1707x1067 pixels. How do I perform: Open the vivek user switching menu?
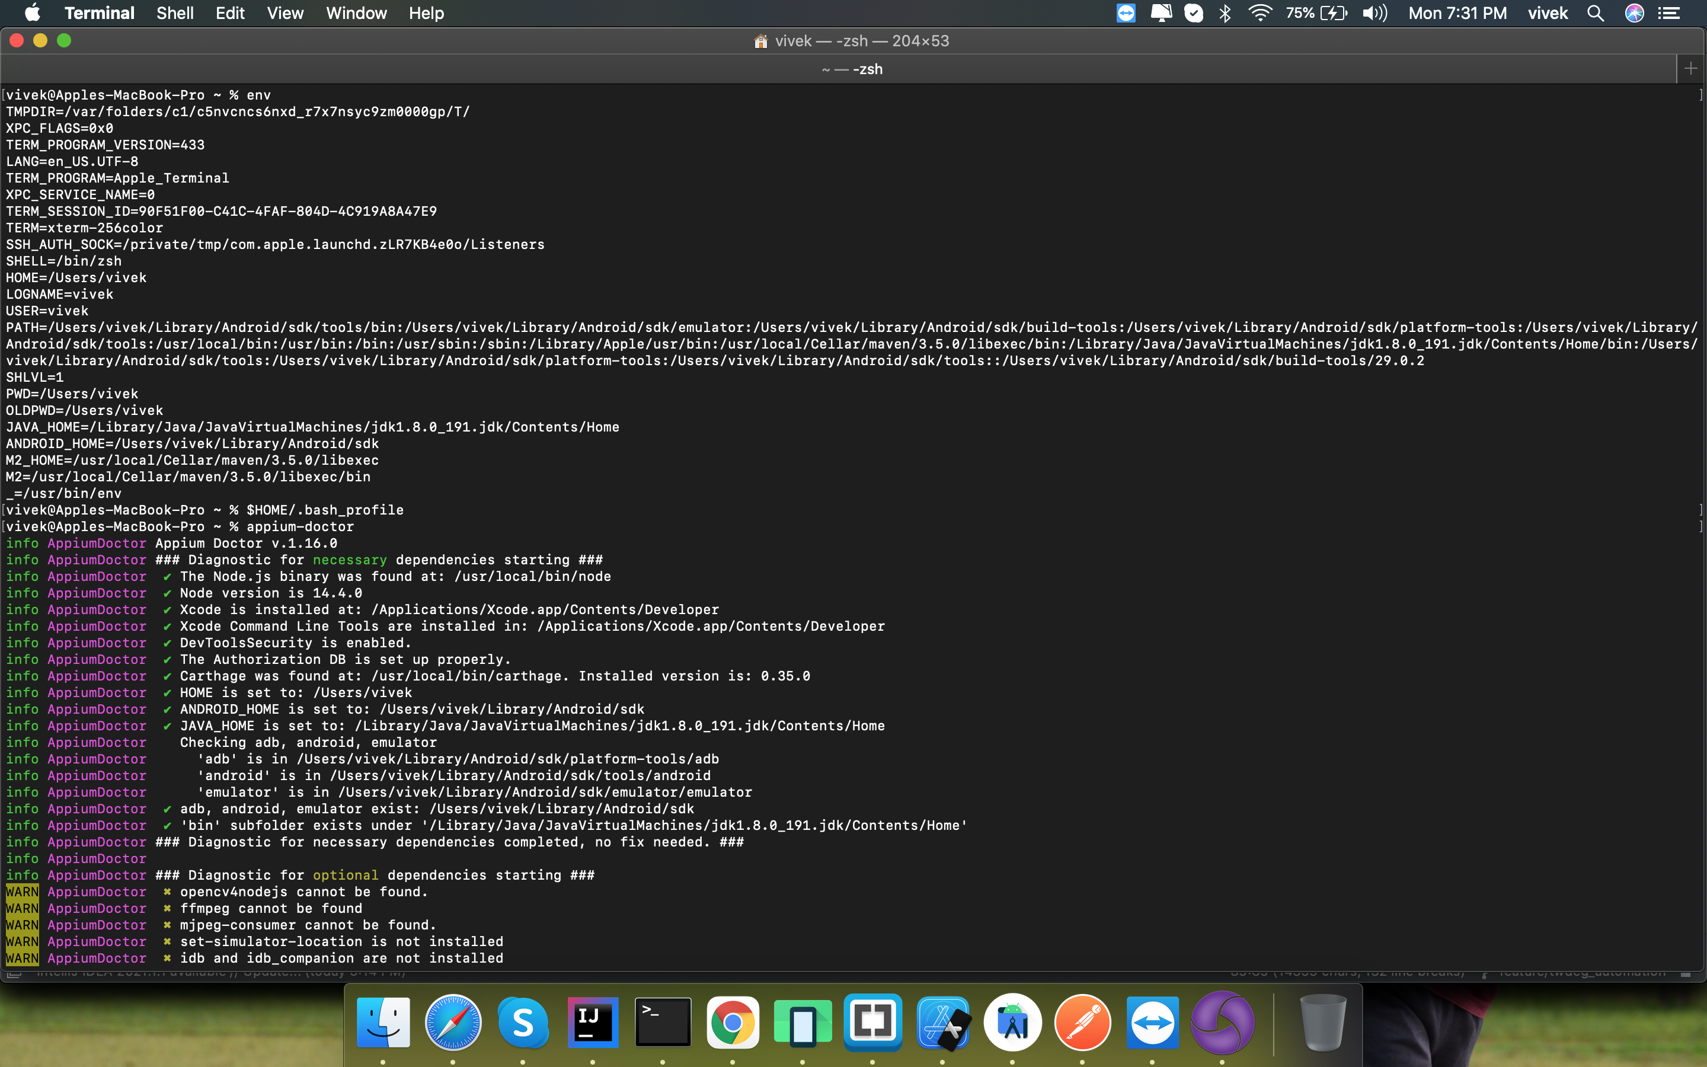(1548, 12)
